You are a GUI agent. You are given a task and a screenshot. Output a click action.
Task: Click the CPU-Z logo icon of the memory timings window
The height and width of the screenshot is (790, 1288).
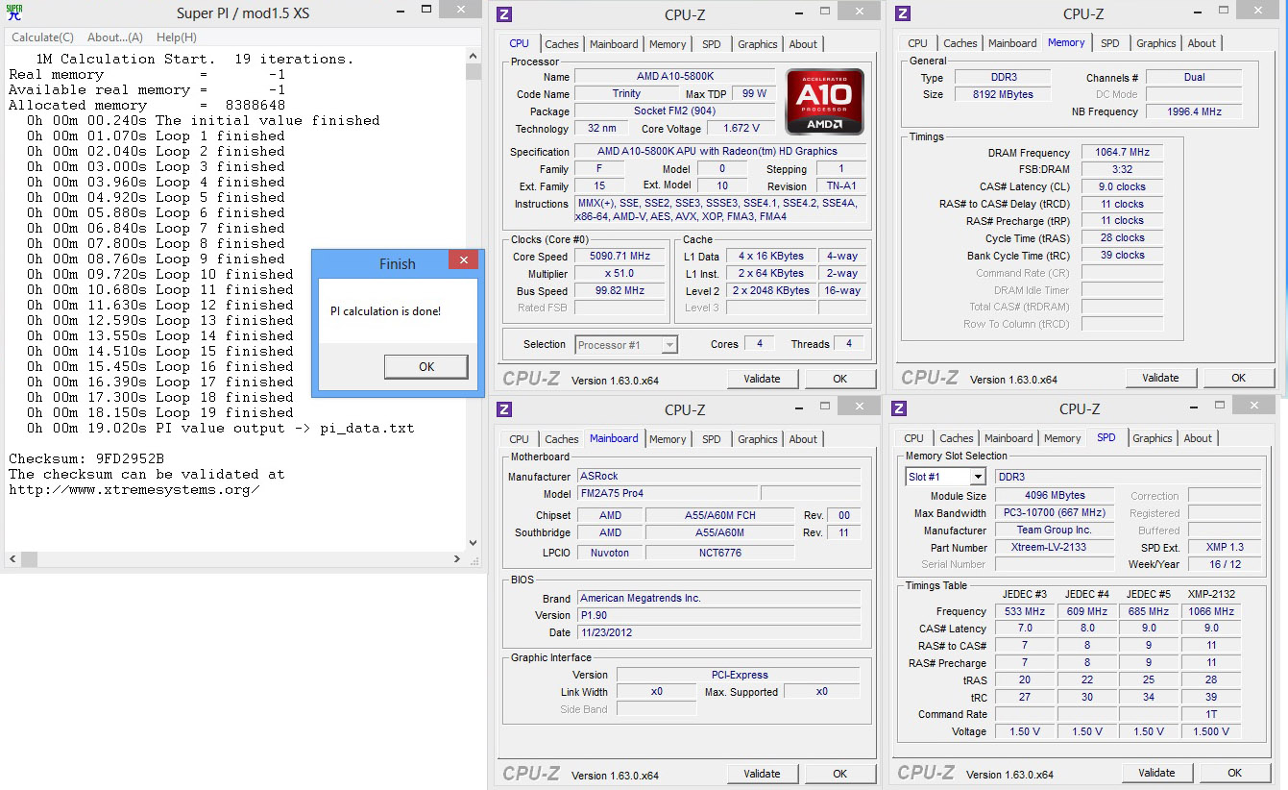point(903,13)
